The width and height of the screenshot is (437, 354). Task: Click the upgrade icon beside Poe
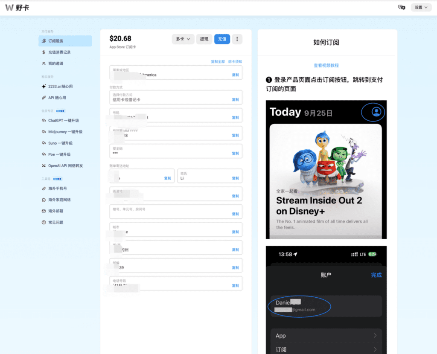(44, 154)
